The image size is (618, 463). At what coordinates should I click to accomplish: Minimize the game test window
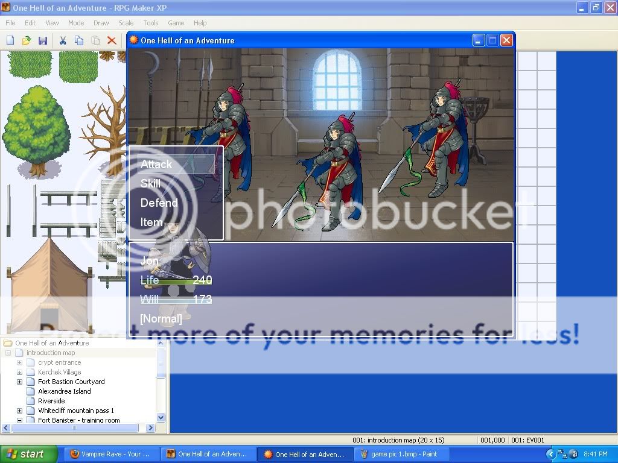tap(478, 40)
